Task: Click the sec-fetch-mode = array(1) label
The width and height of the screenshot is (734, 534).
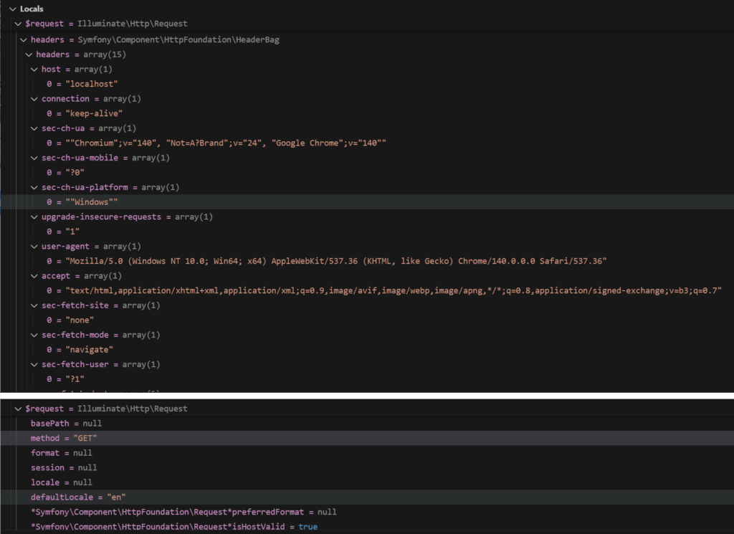Action: click(x=100, y=335)
